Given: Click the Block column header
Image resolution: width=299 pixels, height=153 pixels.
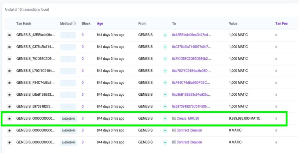Looking at the screenshot, I should click(86, 24).
